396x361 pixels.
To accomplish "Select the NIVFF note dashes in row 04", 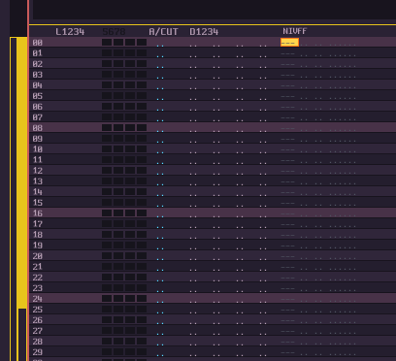I will click(288, 85).
